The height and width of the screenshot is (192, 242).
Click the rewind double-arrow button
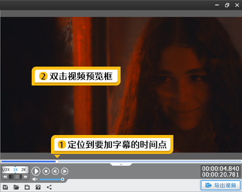point(5,177)
